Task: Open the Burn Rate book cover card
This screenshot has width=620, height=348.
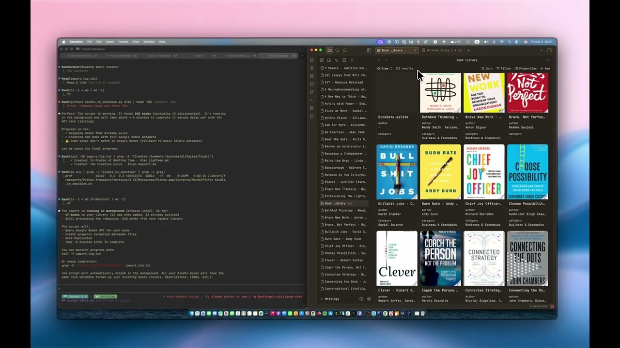Action: point(440,172)
